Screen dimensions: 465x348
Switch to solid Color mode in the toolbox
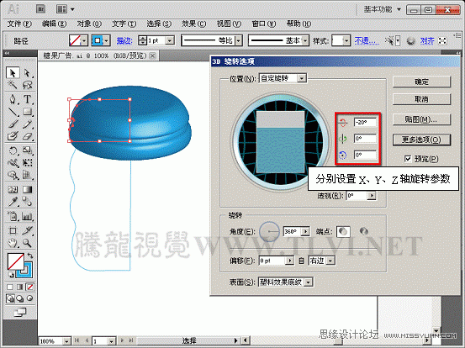(10, 287)
